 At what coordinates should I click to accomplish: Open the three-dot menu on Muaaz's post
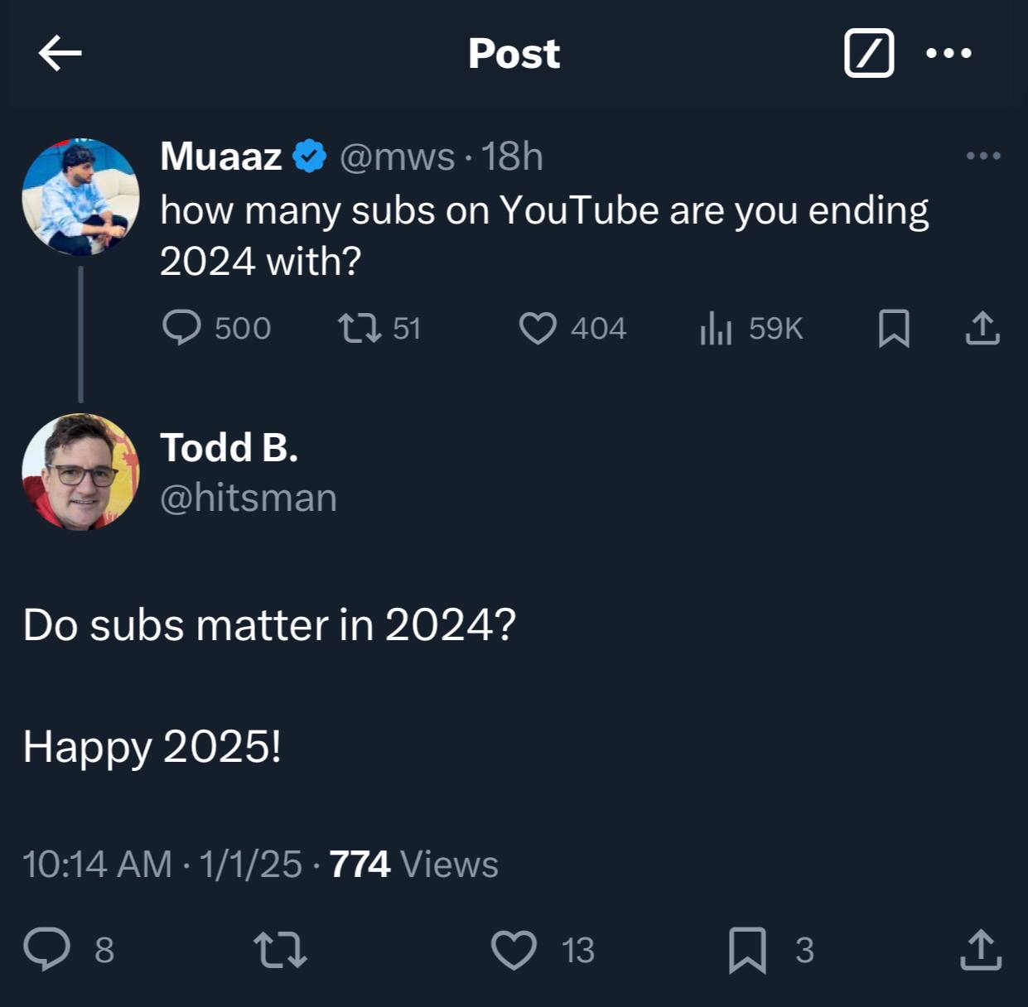point(982,154)
